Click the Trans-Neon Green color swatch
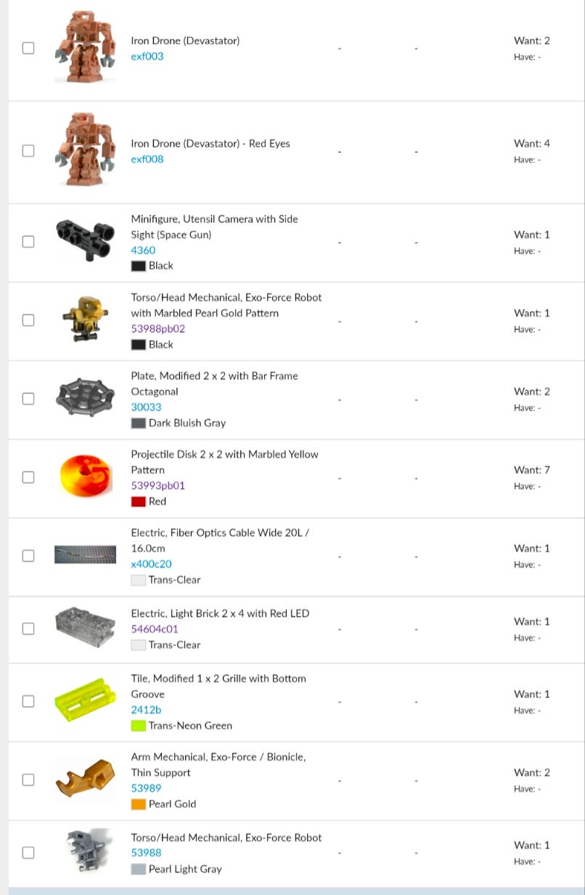This screenshot has height=895, width=585. pos(138,725)
